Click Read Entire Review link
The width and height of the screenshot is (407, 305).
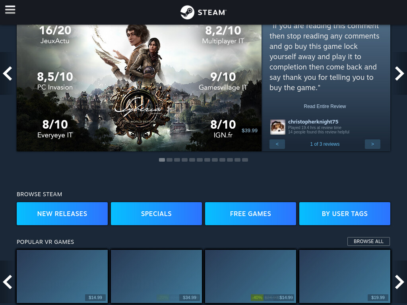325,106
